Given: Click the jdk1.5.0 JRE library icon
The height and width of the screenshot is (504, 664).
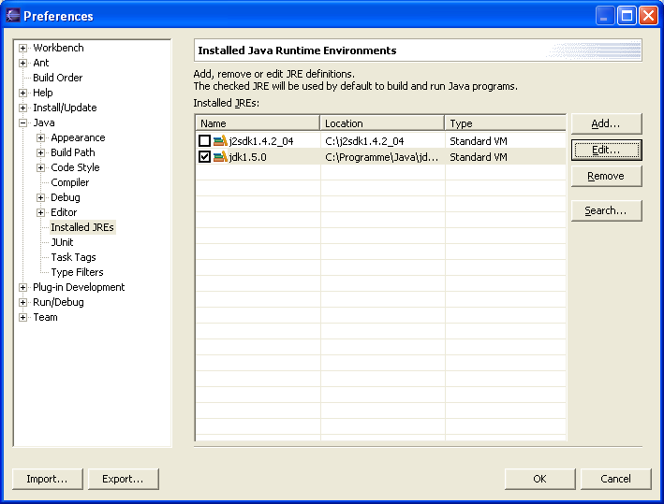Looking at the screenshot, I should [220, 157].
